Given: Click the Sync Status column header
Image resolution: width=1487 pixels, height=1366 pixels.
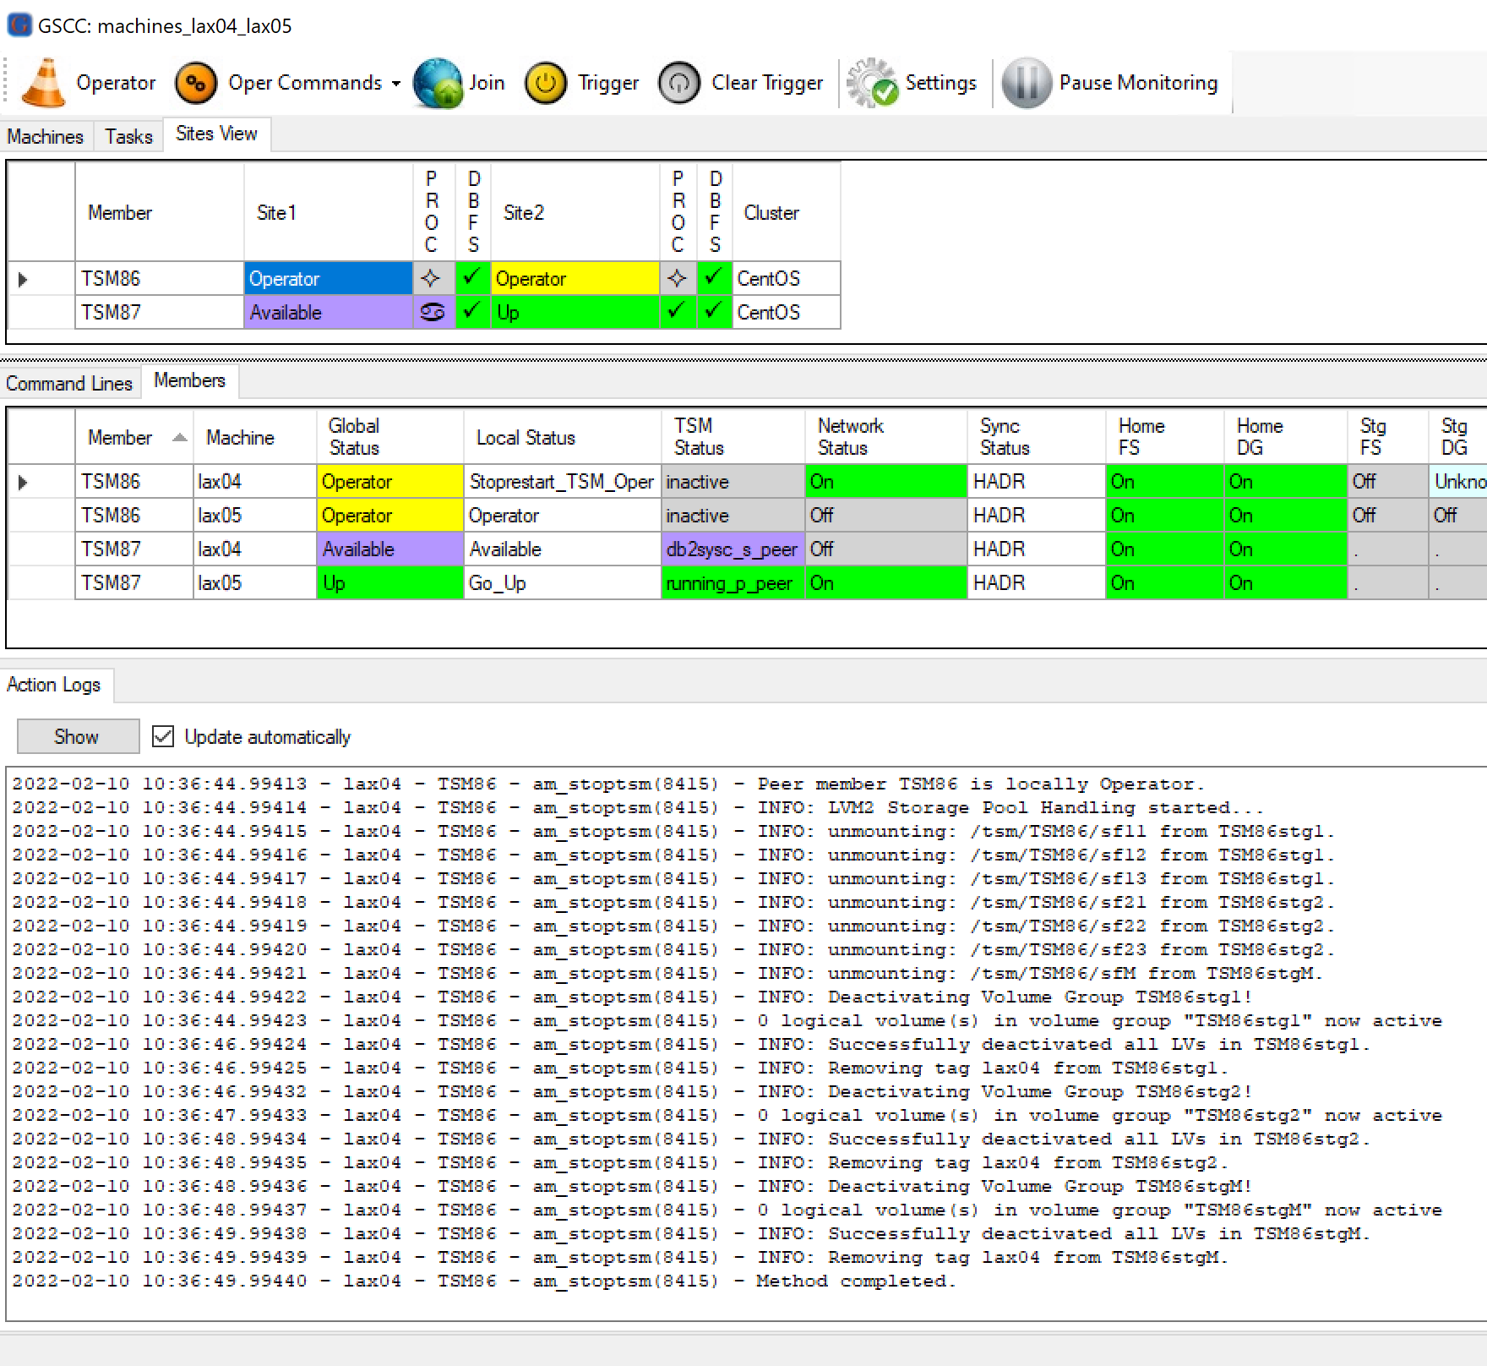Looking at the screenshot, I should [1036, 437].
